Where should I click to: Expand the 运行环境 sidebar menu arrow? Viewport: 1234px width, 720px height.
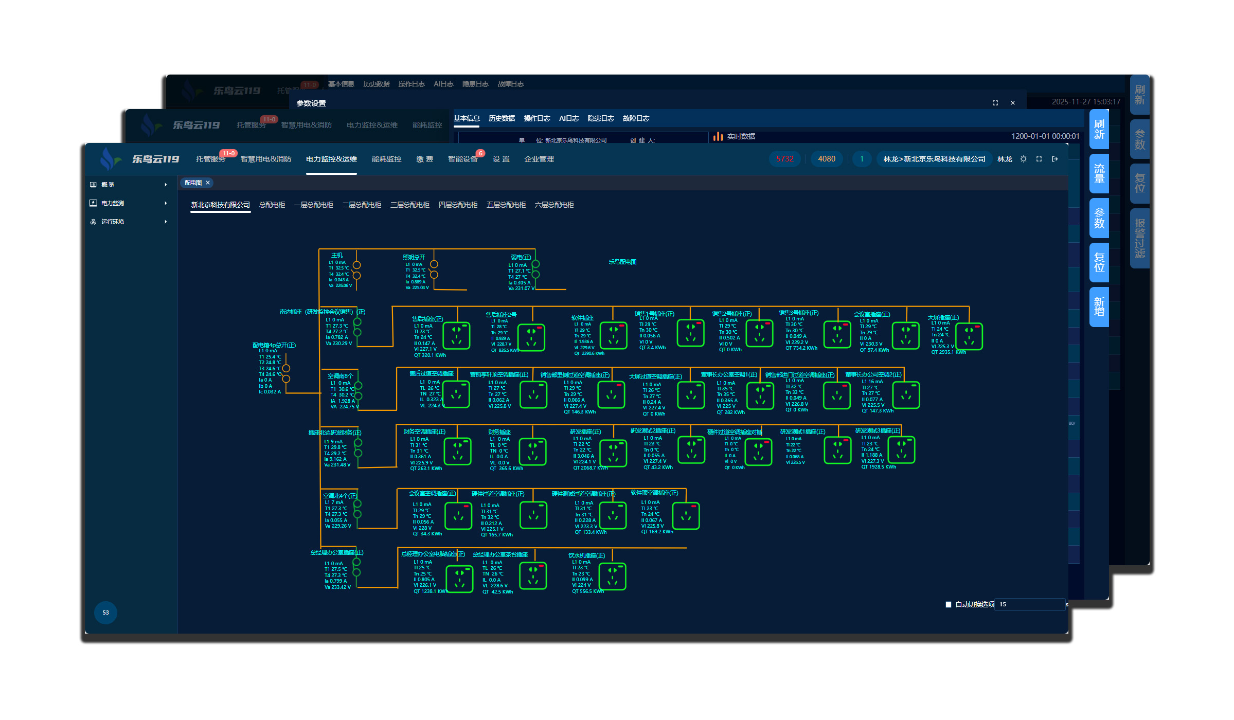coord(166,222)
